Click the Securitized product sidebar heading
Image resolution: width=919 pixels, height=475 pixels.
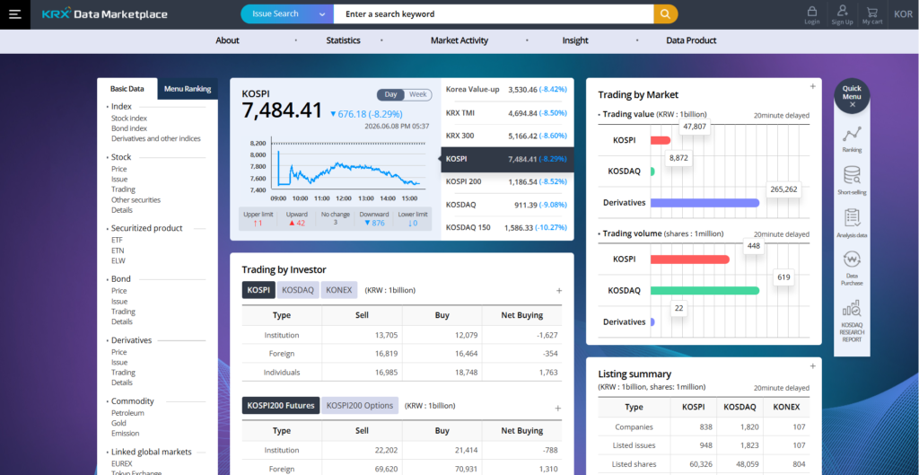click(x=146, y=228)
